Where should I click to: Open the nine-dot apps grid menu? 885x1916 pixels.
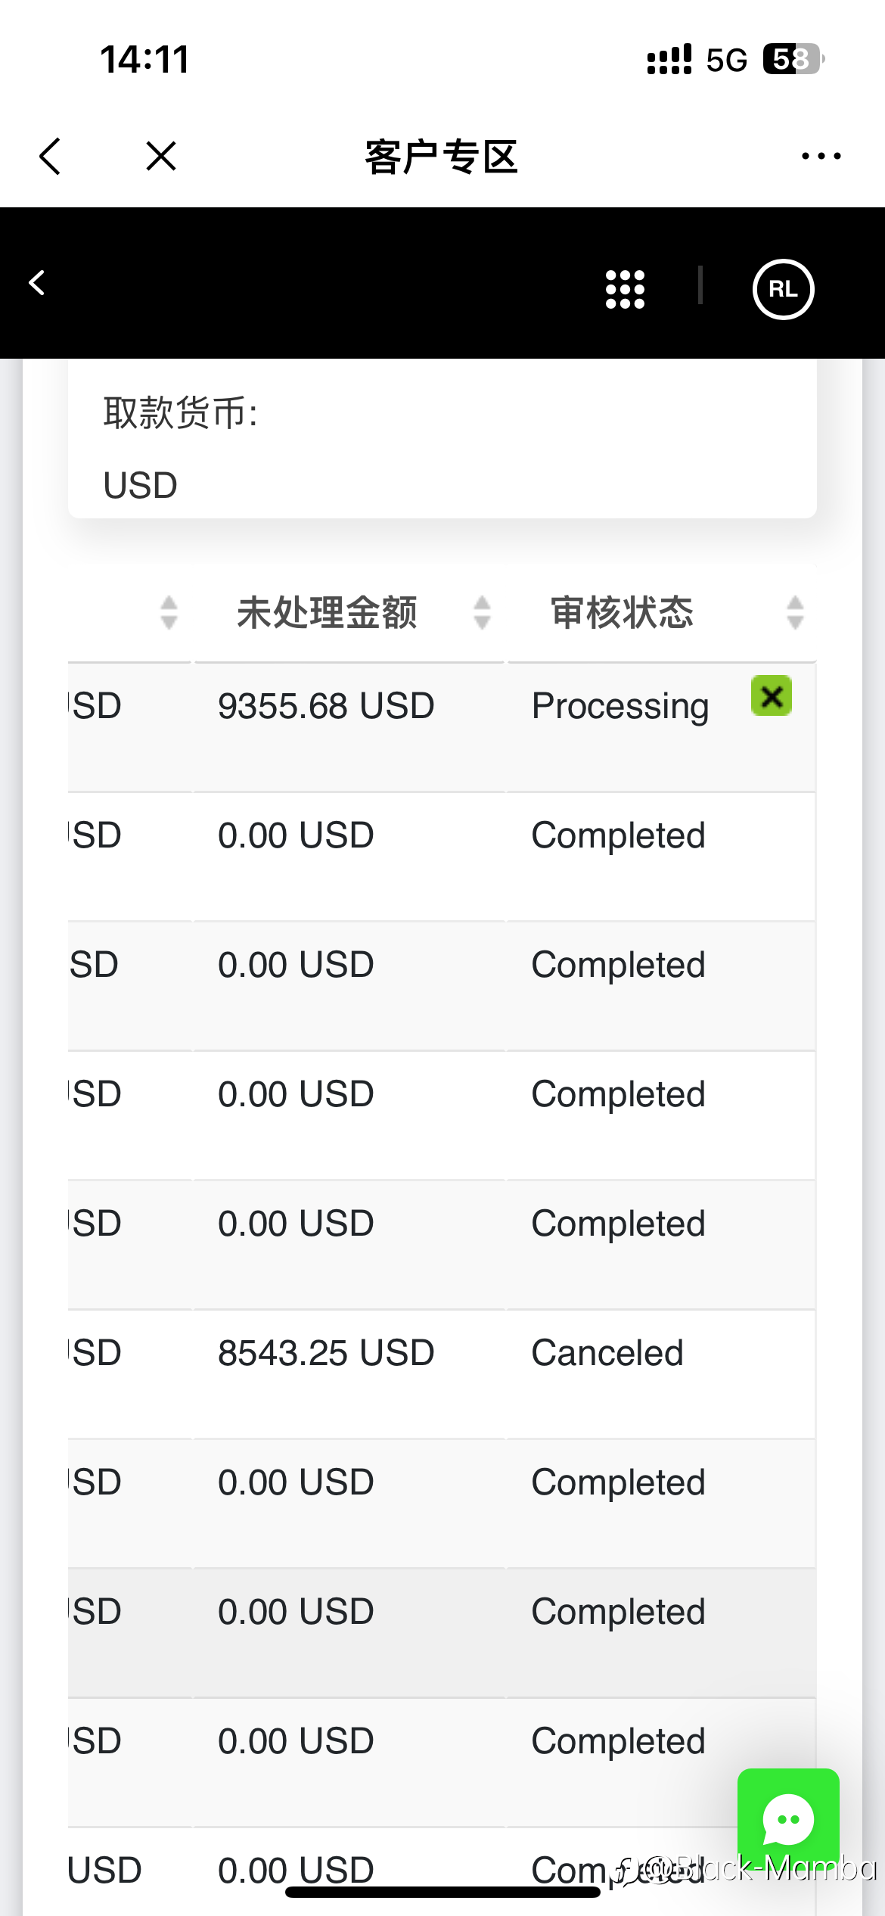tap(626, 289)
